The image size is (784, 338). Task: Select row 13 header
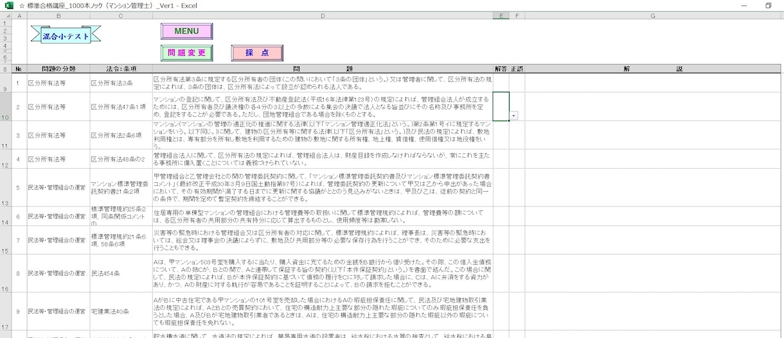coord(6,187)
